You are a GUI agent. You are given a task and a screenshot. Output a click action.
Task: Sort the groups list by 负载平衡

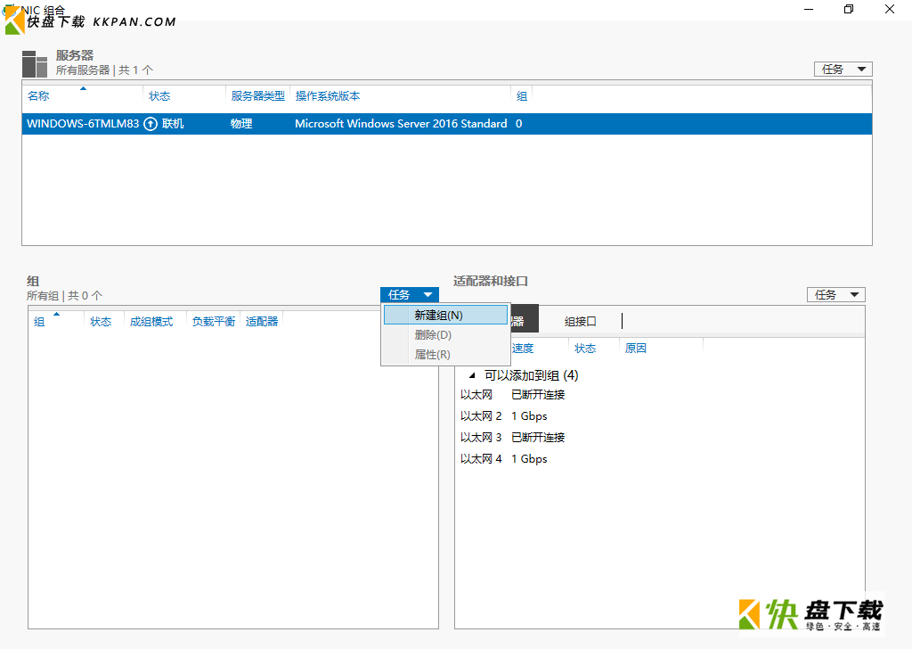tap(214, 321)
